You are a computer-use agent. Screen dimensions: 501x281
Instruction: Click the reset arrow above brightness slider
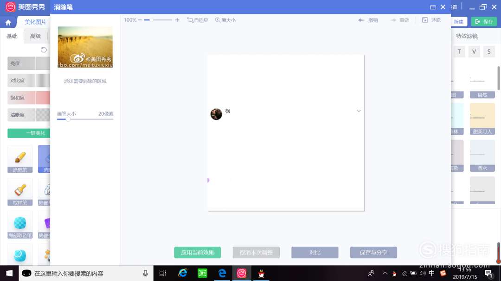[x=44, y=50]
